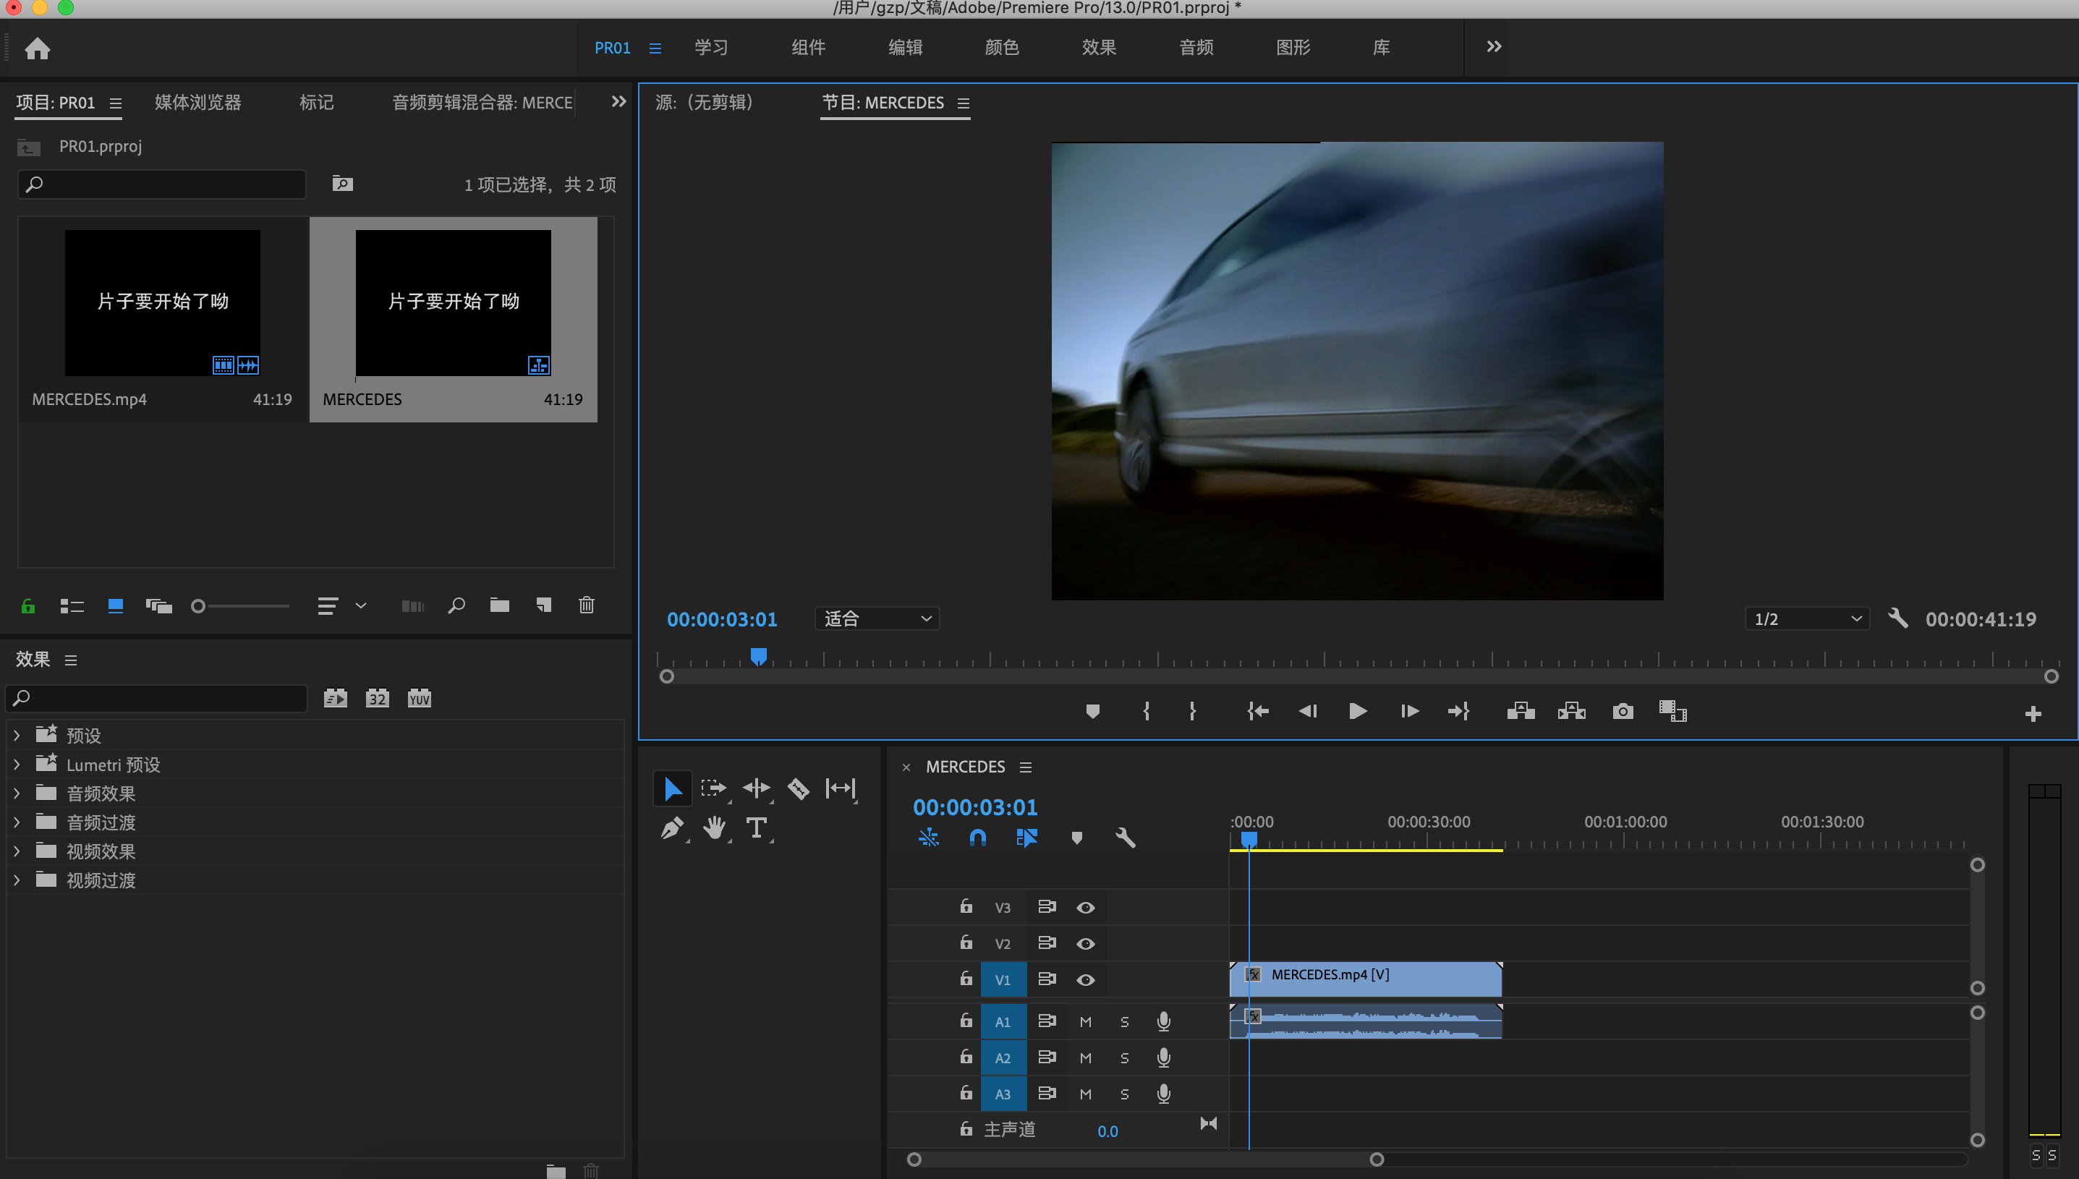Viewport: 2079px width, 1179px height.
Task: Open the 颜色 workspace tab
Action: [x=1001, y=48]
